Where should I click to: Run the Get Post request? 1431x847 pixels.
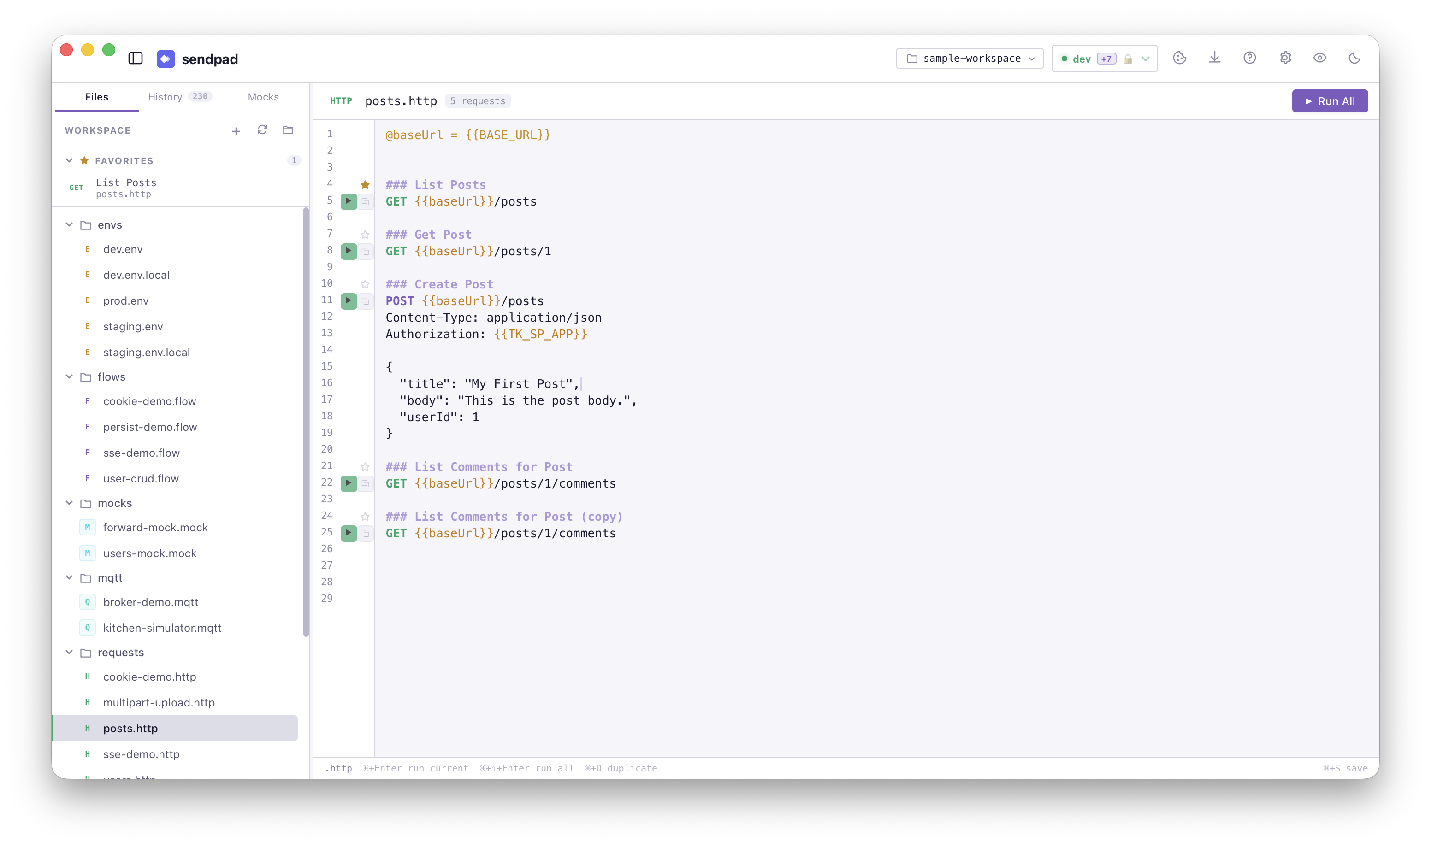point(349,251)
